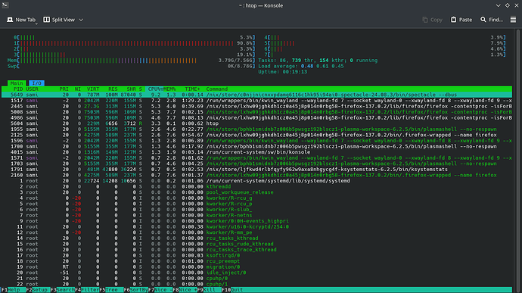Click the New Tab icon
Viewport: 522px width, 293px height.
(x=10, y=20)
